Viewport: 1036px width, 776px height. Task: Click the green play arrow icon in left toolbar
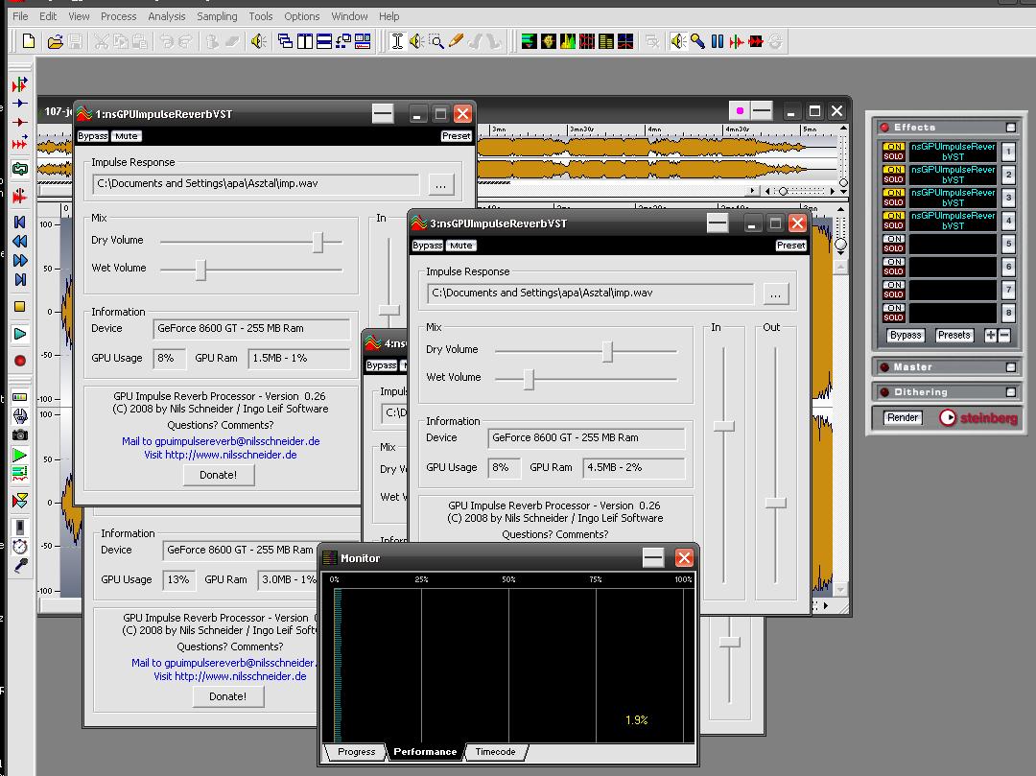20,455
